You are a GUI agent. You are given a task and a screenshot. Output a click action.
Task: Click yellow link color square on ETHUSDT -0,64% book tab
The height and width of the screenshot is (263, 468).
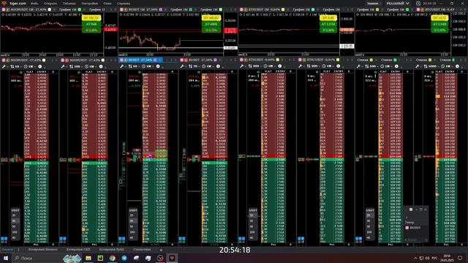(278, 60)
